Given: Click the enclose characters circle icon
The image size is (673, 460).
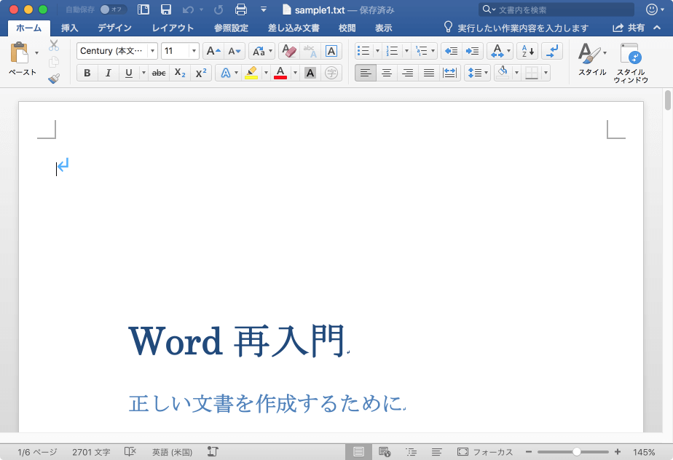Looking at the screenshot, I should pyautogui.click(x=331, y=73).
